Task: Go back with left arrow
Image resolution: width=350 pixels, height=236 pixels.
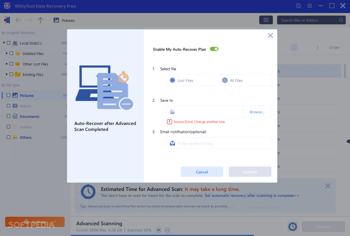Action: [x=18, y=20]
